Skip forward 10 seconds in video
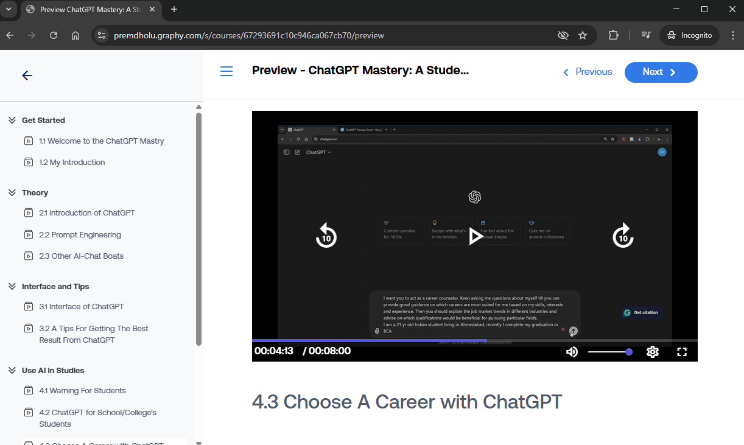Image resolution: width=744 pixels, height=445 pixels. (x=623, y=236)
